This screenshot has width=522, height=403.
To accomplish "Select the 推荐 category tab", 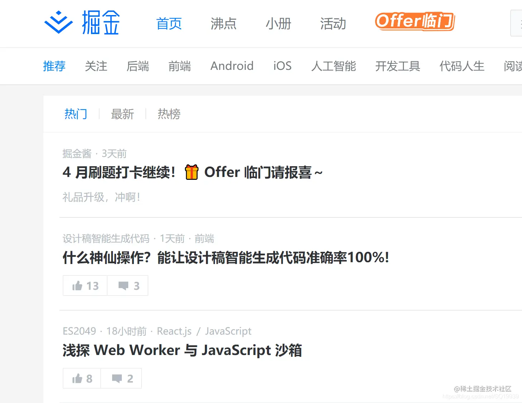I will [54, 66].
